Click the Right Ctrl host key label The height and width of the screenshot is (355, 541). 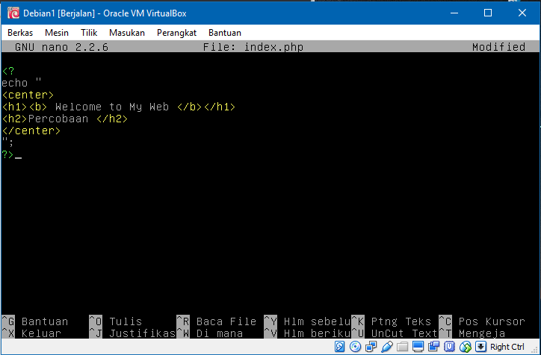[x=507, y=347]
